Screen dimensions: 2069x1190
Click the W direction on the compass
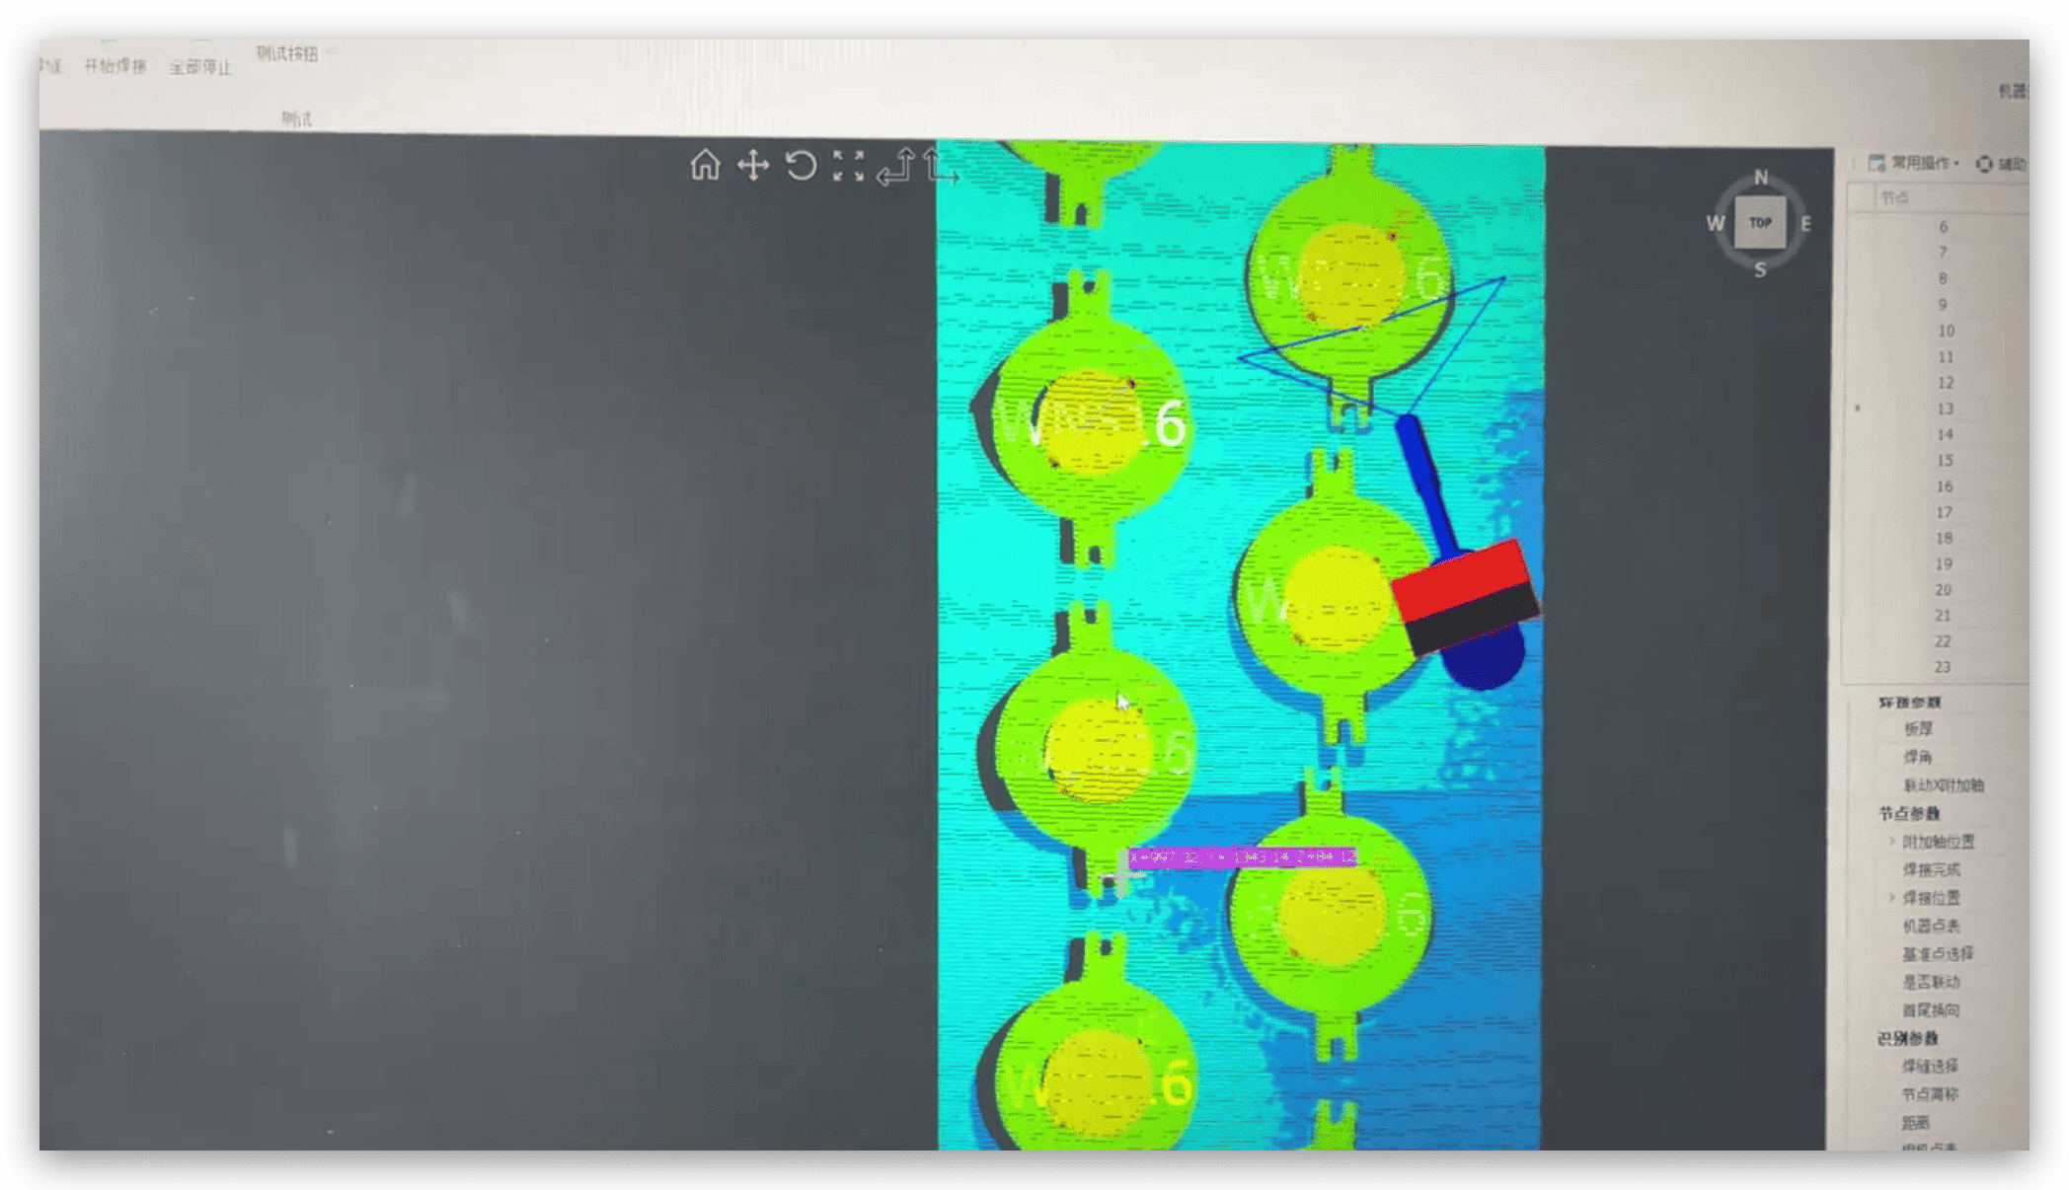[1716, 224]
